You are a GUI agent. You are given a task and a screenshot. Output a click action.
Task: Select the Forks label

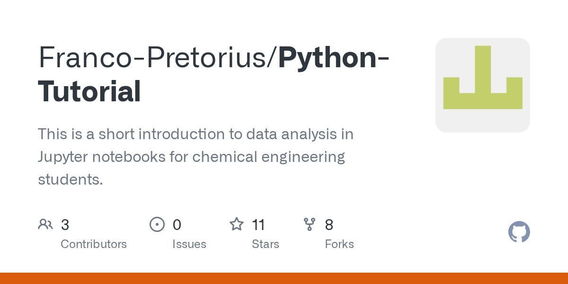coord(339,244)
